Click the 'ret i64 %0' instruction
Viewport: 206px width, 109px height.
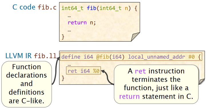click(84, 70)
